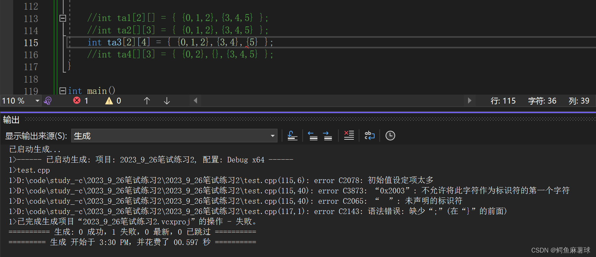
Task: Click the IntelliCode brain icon in status strip
Action: [x=48, y=101]
